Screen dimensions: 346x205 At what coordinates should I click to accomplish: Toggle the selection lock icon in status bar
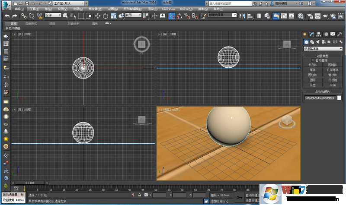[x=139, y=196]
